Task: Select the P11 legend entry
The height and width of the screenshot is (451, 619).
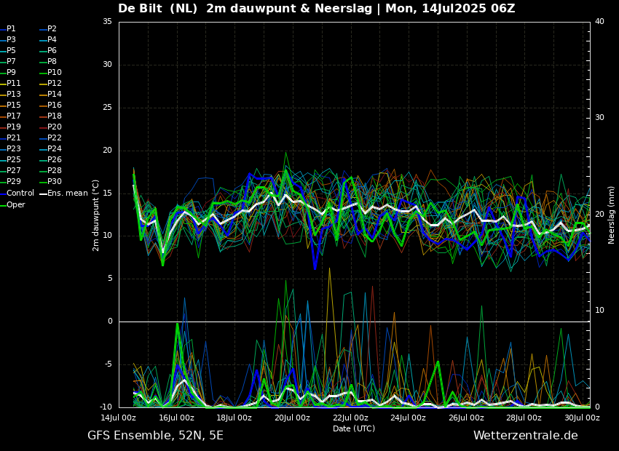Action: tap(10, 83)
